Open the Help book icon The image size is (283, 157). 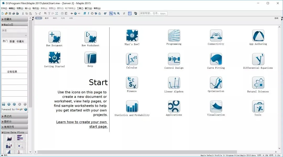90,57
